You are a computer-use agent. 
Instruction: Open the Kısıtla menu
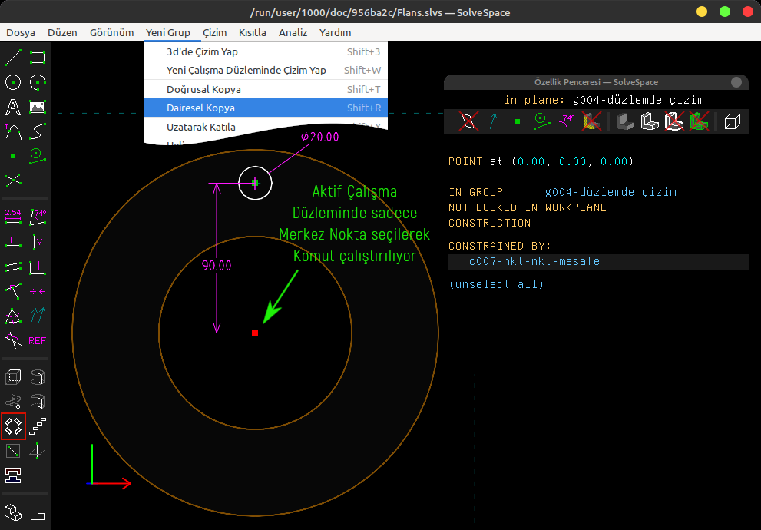(x=253, y=32)
